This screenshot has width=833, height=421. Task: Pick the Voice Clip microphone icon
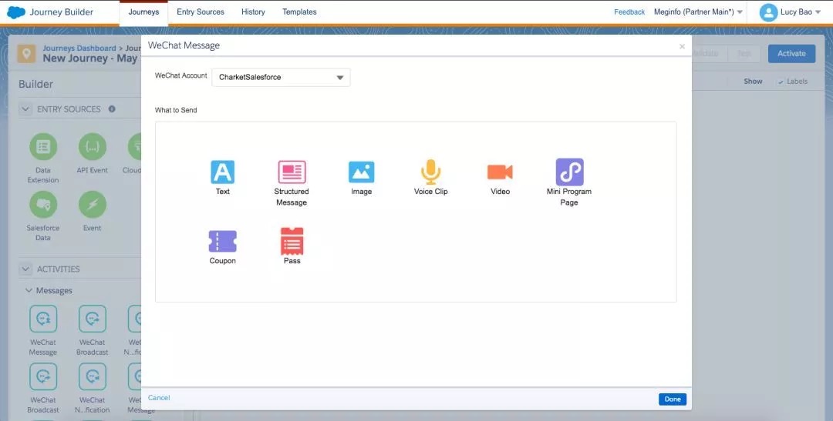pyautogui.click(x=430, y=172)
